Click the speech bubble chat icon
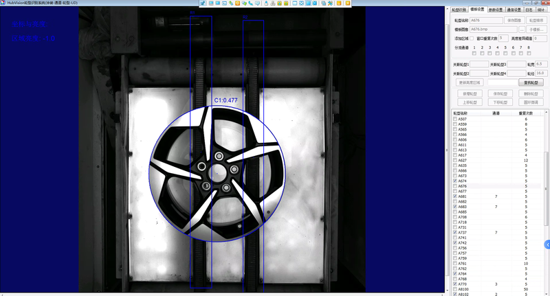550x296 pixels. coord(257,3)
